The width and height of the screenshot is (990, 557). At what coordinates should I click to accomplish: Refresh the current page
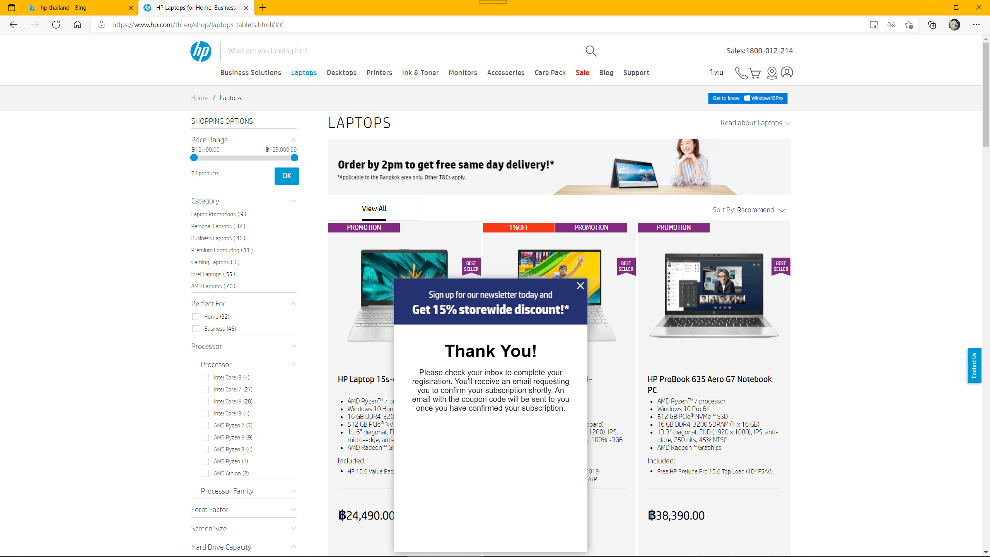(56, 25)
